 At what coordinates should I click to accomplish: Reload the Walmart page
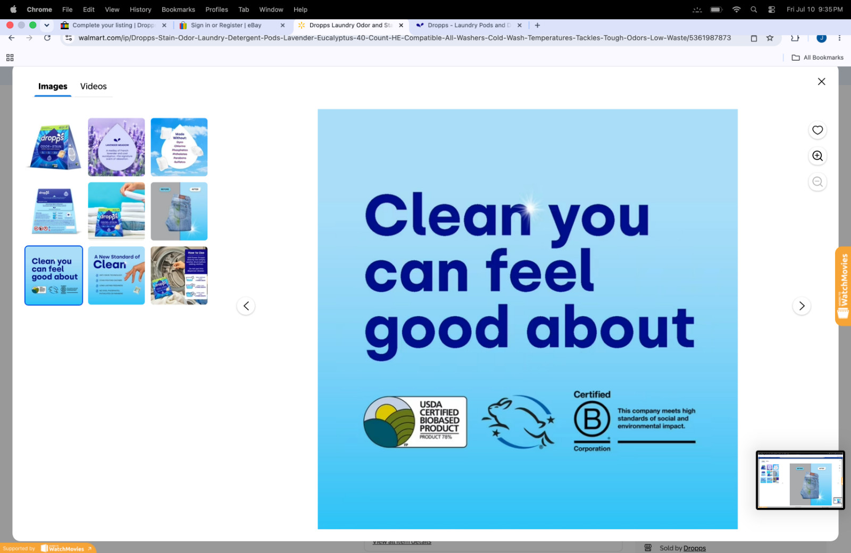click(x=47, y=38)
